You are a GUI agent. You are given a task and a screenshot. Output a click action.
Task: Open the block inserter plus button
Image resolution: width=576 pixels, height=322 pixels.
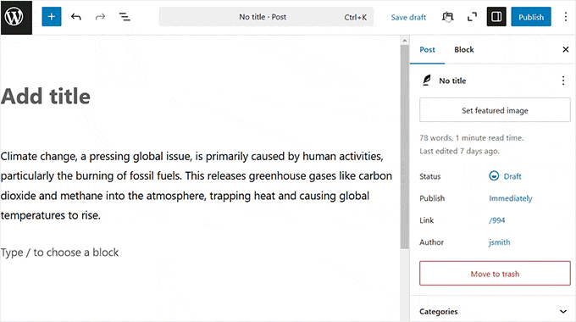pos(52,17)
